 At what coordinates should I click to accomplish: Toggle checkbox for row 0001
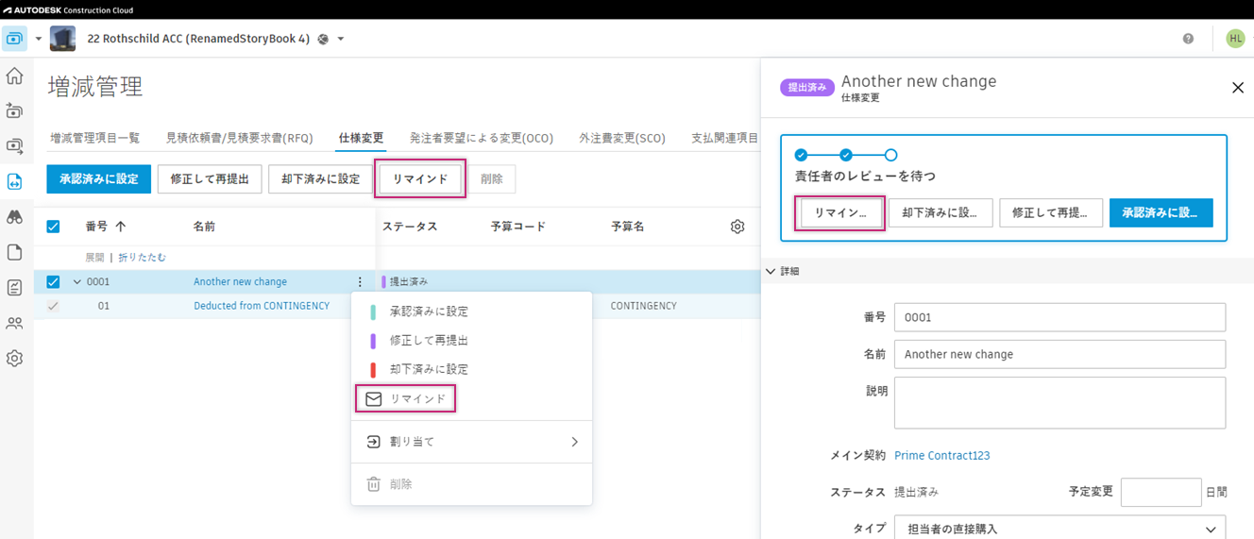(54, 281)
